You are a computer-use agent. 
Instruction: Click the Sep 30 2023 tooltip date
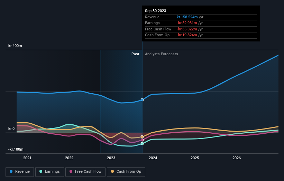(155, 11)
